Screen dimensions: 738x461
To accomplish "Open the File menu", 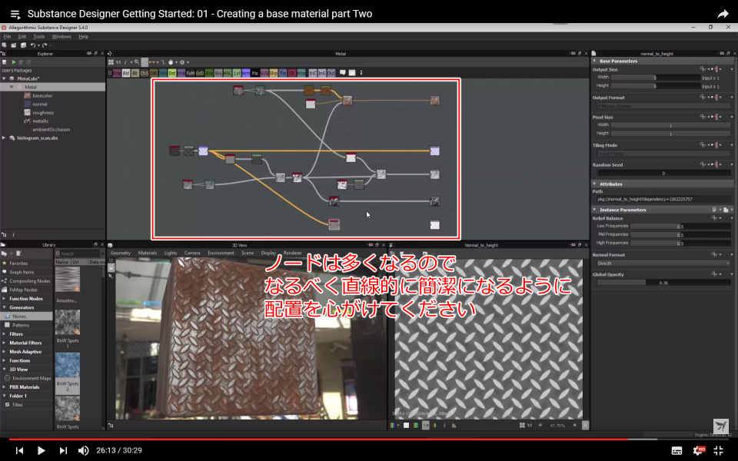I will coord(7,36).
